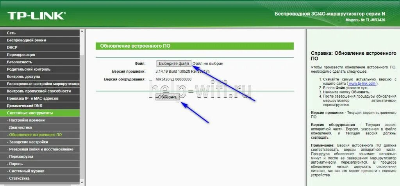This screenshot has width=400, height=186.
Task: Click the 'Примечание:' help paragraph
Action: point(354,160)
